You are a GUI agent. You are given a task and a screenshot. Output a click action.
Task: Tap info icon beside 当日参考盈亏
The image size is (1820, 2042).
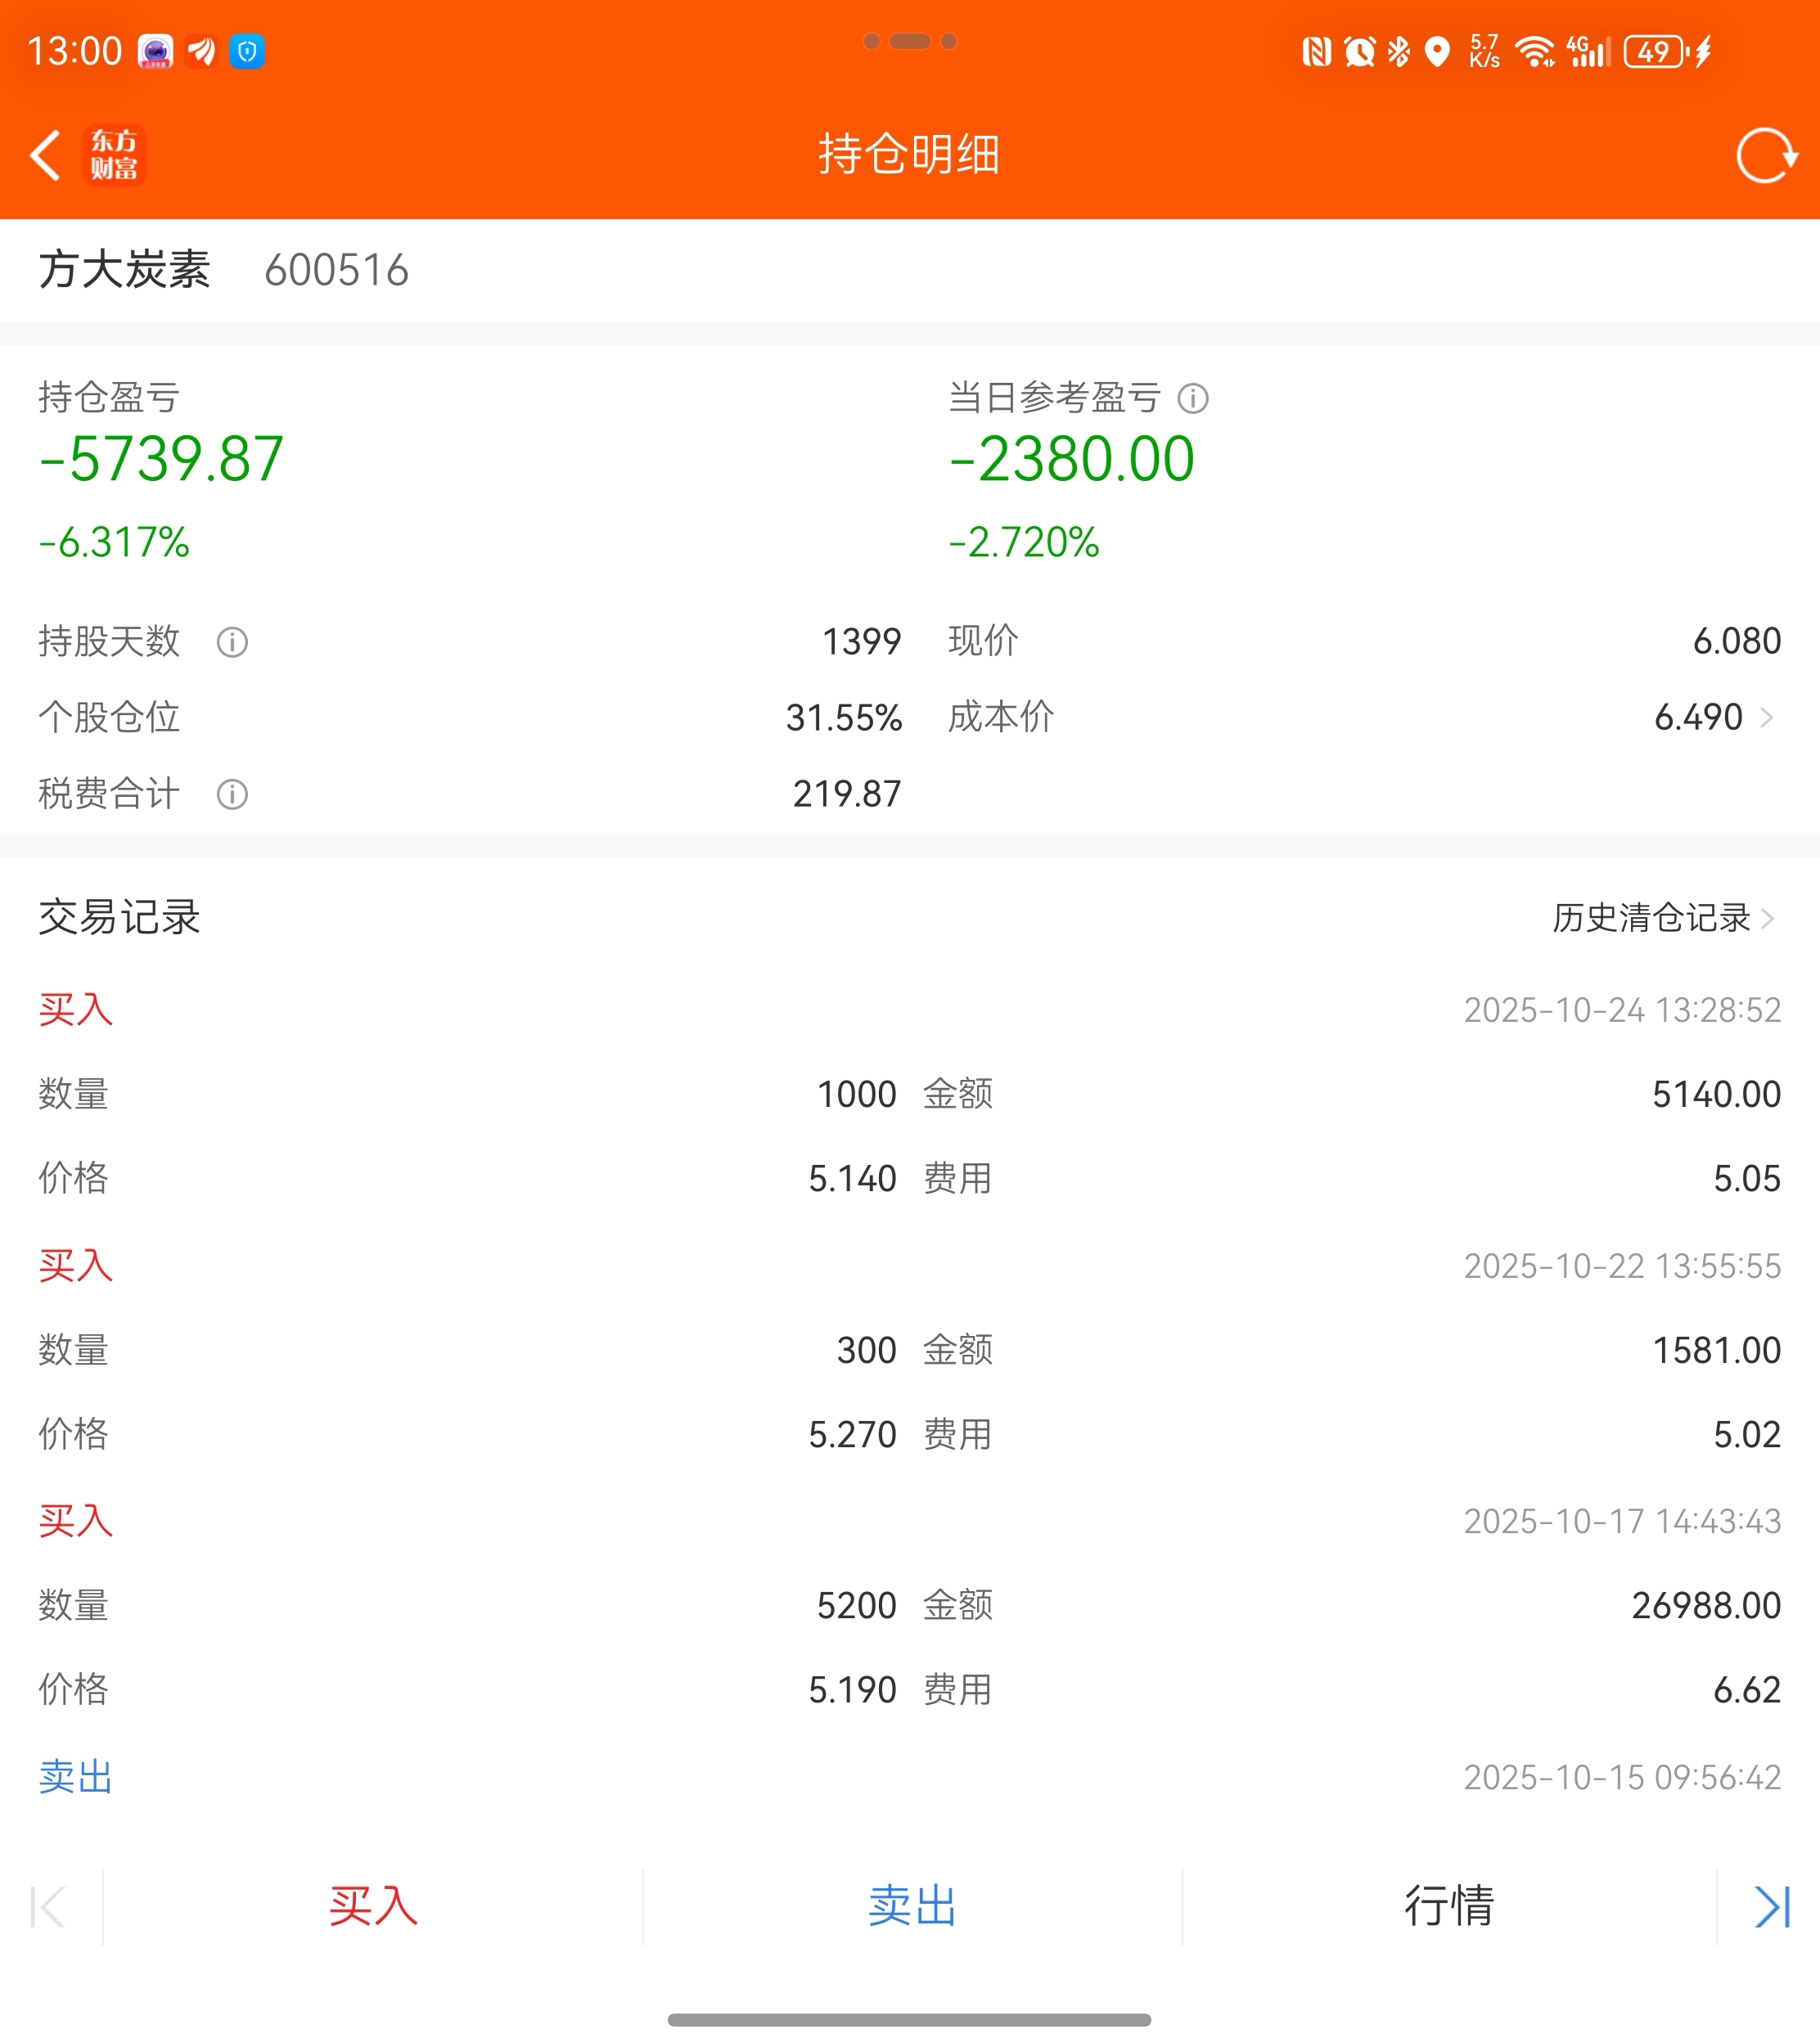tap(1192, 398)
